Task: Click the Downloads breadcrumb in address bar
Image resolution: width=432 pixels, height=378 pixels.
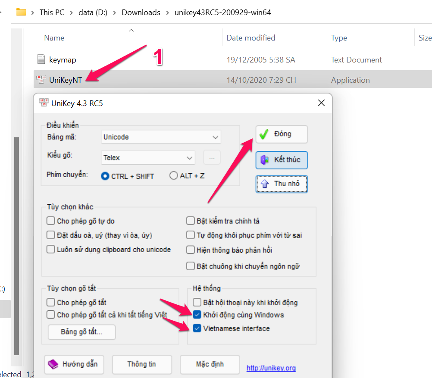Action: pyautogui.click(x=141, y=12)
